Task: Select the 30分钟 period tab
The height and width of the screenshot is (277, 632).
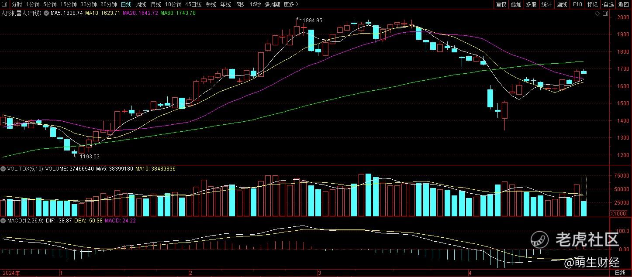Action: click(x=89, y=4)
